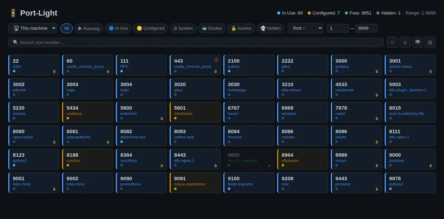Image resolution: width=444 pixels, height=219 pixels.
Task: Click the lock icon on grafana port 3000
Action: pos(377,71)
